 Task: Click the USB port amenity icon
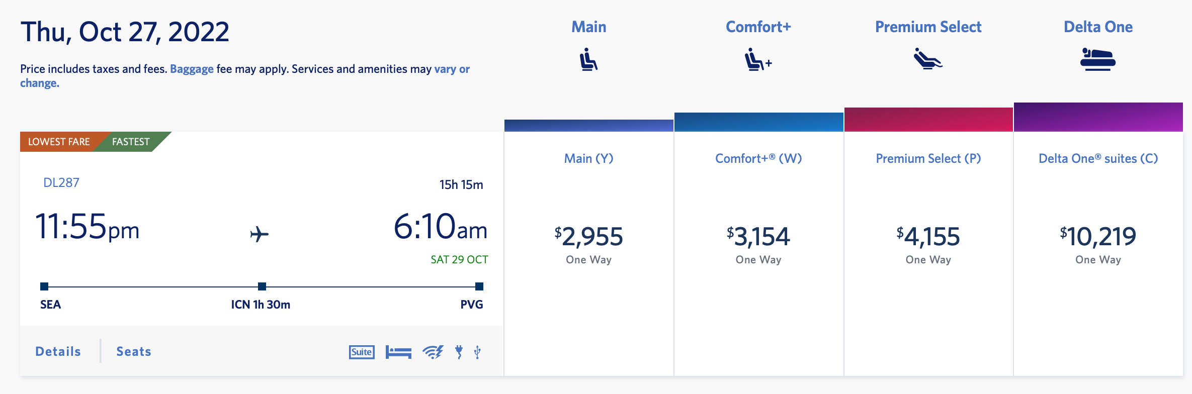[477, 352]
